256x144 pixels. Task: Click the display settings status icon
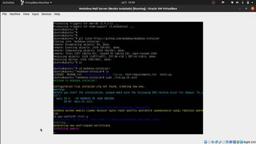[x=227, y=142]
